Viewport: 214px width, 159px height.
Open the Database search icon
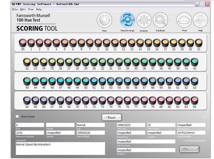click(160, 21)
